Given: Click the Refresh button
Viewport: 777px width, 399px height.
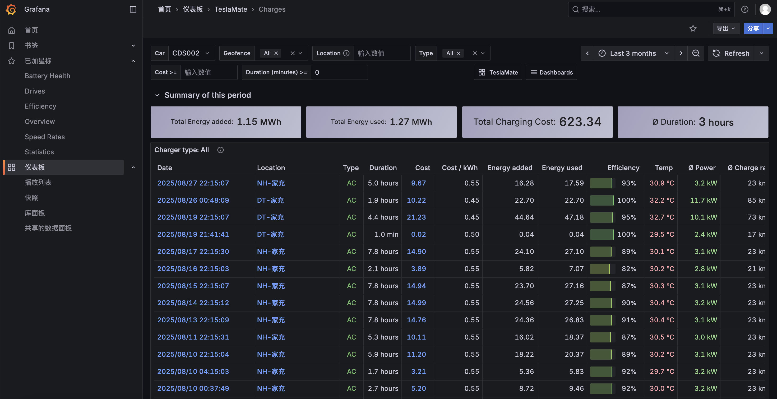Looking at the screenshot, I should (x=731, y=53).
